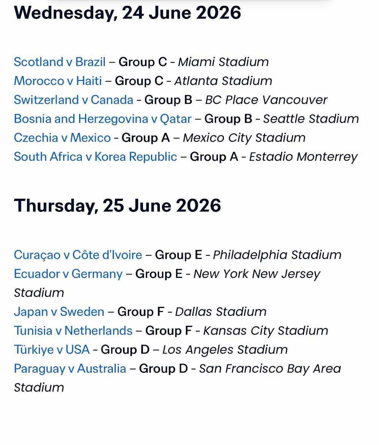Open the Türkiye v USA match link
The height and width of the screenshot is (445, 379).
[x=52, y=349]
